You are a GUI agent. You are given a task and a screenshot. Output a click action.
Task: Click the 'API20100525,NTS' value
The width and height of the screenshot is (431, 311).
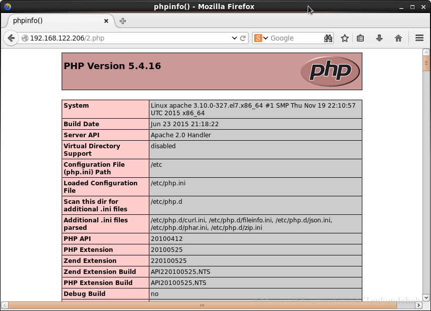point(178,282)
